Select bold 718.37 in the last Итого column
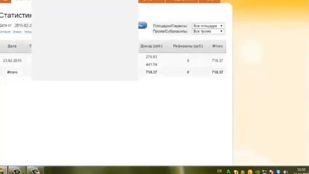This screenshot has height=174, width=309. [217, 72]
